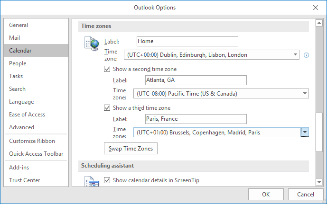Screen dimensions: 327x204
Task: Open the Brussels, Paris time zone dropdown arrow
Action: (x=305, y=132)
